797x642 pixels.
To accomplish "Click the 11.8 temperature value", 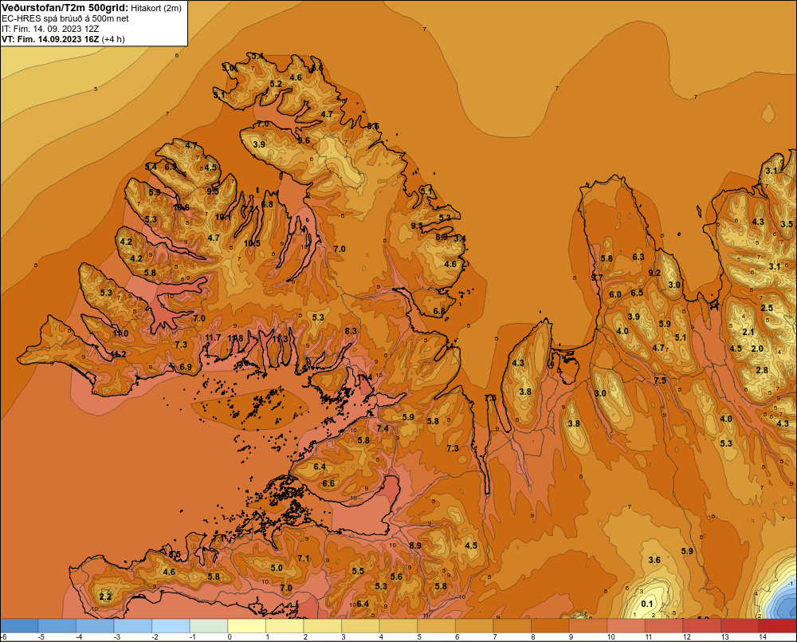I will tap(235, 338).
